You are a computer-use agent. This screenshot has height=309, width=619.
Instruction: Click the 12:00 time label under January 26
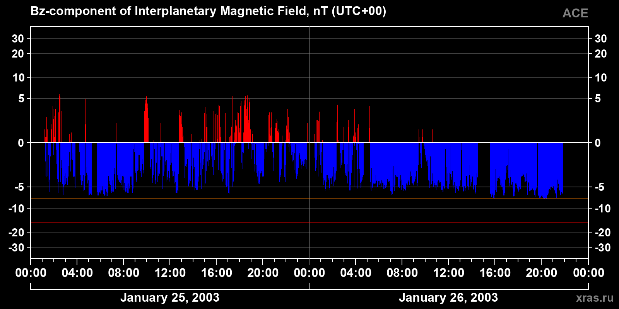[449, 273]
